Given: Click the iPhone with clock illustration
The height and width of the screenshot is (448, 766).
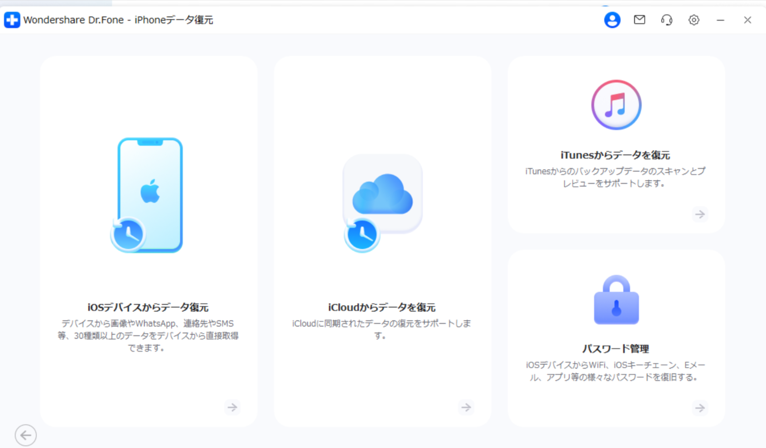Looking at the screenshot, I should 147,195.
